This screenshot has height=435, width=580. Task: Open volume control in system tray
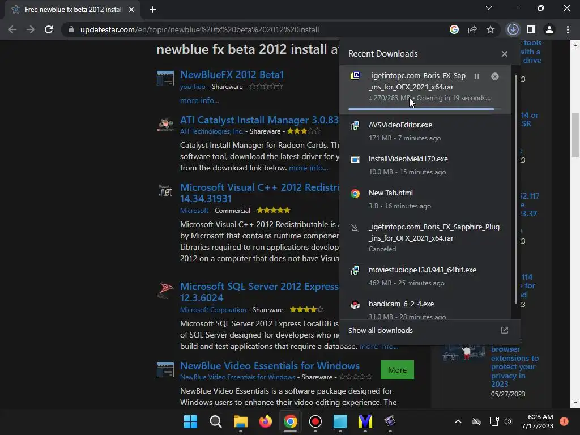(x=507, y=421)
